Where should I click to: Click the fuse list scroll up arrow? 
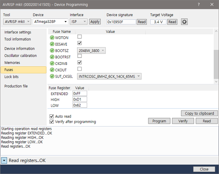click(216, 31)
